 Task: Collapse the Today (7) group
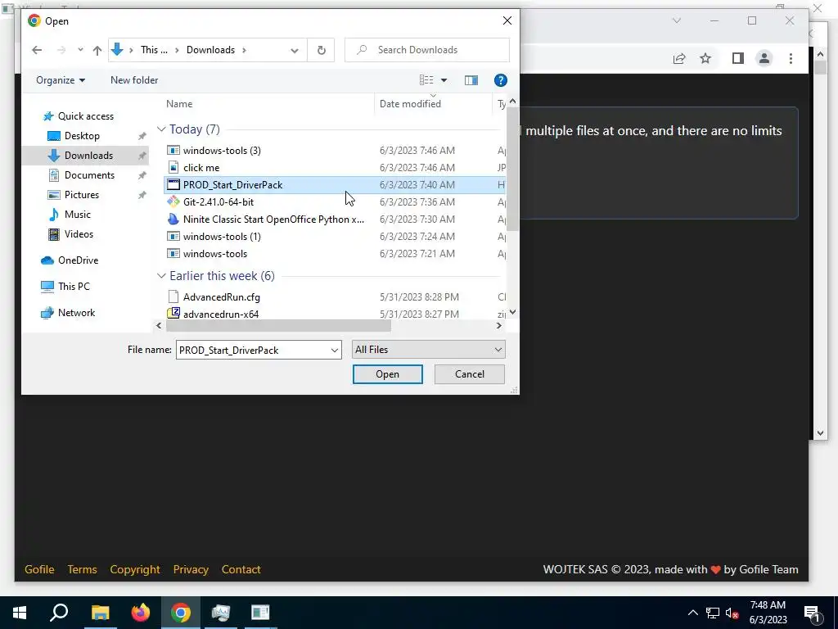coord(161,129)
